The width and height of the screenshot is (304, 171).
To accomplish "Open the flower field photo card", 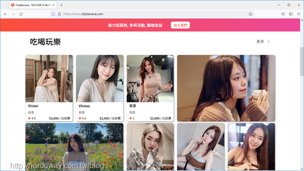I will (x=74, y=147).
